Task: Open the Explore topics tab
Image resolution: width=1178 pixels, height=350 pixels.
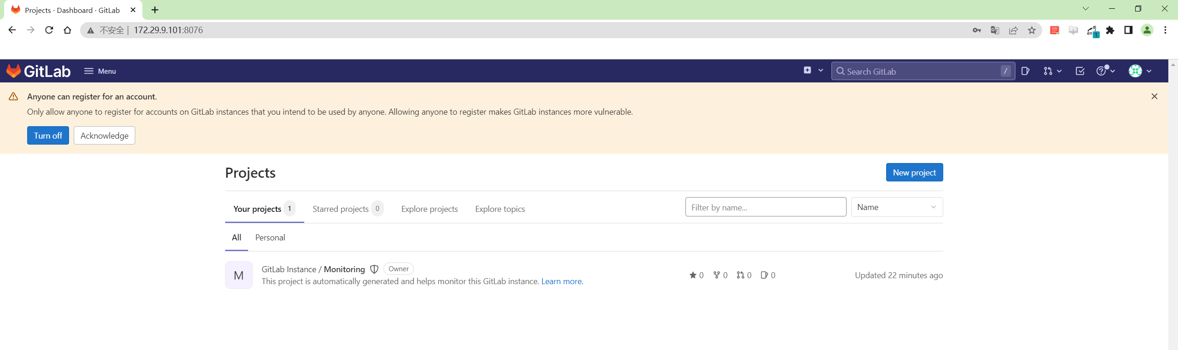Action: pos(500,209)
